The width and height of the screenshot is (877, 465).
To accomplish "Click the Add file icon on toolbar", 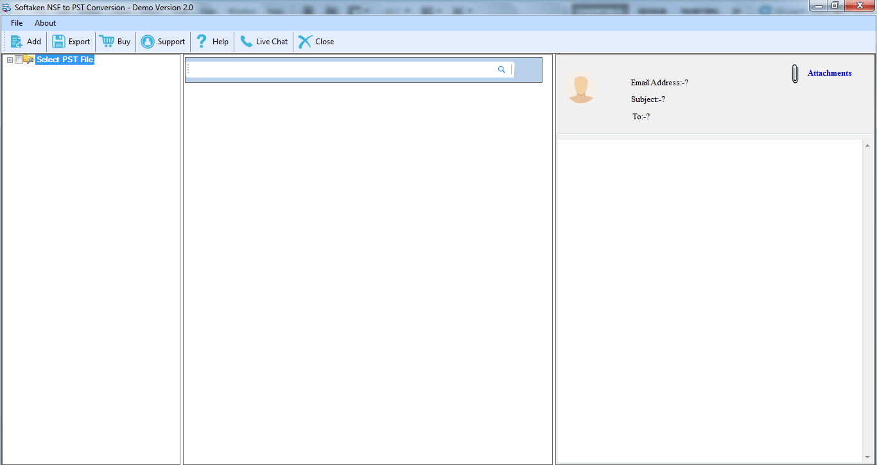I will [x=16, y=41].
